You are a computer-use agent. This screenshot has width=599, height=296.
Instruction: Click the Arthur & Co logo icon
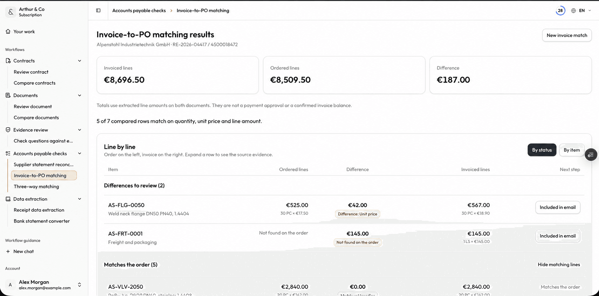tap(10, 12)
